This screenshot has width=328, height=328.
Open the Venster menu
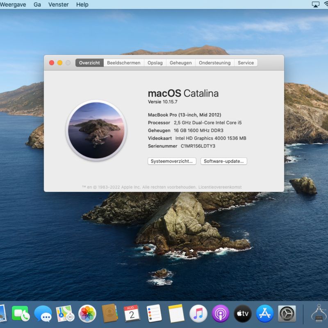tap(58, 5)
